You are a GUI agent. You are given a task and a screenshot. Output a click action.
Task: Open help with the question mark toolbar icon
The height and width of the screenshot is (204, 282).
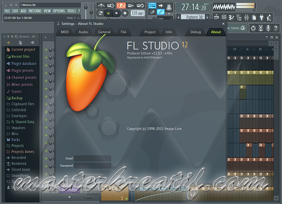click(276, 28)
